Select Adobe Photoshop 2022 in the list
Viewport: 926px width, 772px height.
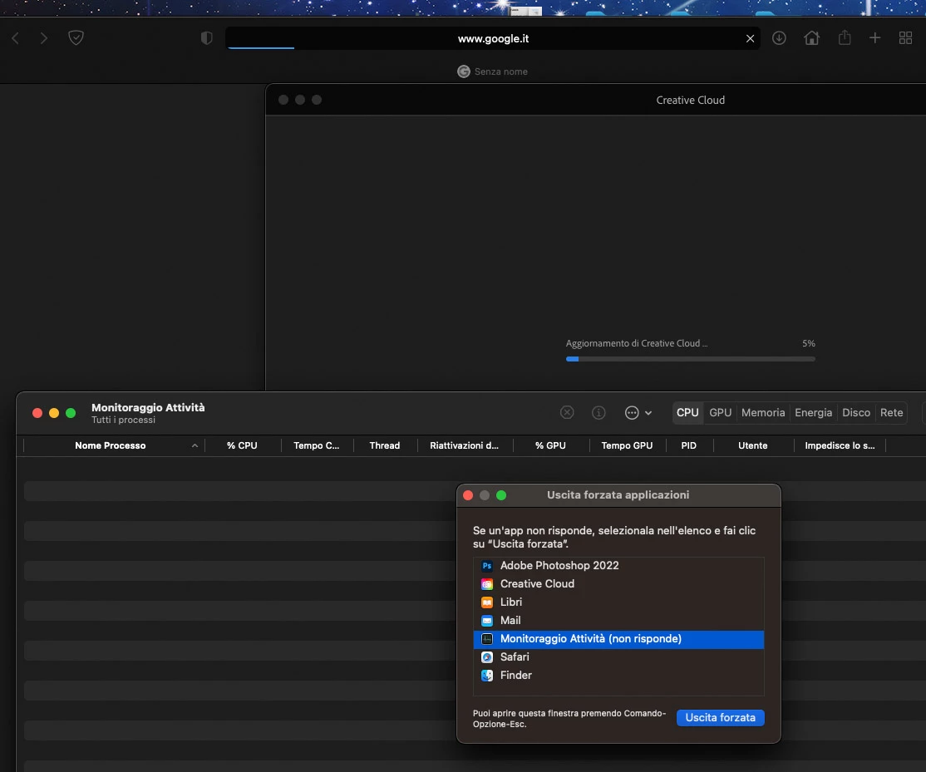pyautogui.click(x=618, y=565)
